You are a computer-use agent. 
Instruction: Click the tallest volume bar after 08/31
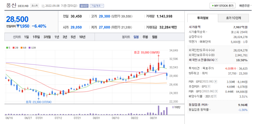[x=159, y=110]
